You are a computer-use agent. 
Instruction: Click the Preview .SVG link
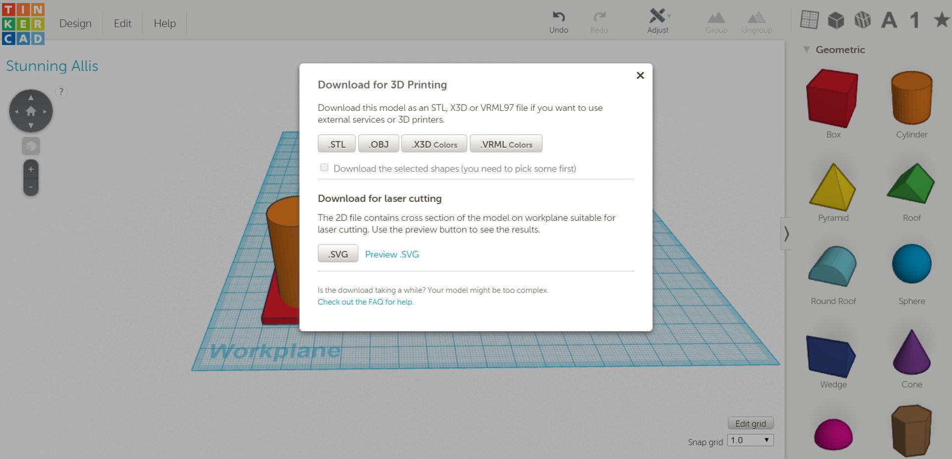[392, 254]
